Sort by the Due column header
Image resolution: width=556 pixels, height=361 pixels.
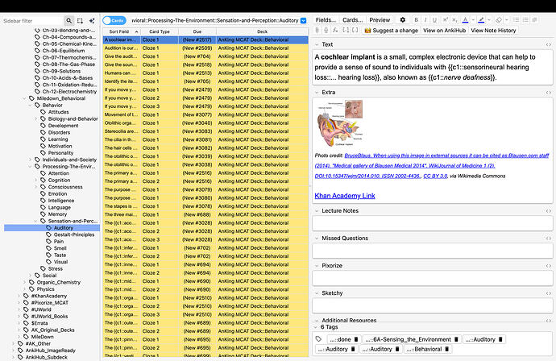[197, 31]
